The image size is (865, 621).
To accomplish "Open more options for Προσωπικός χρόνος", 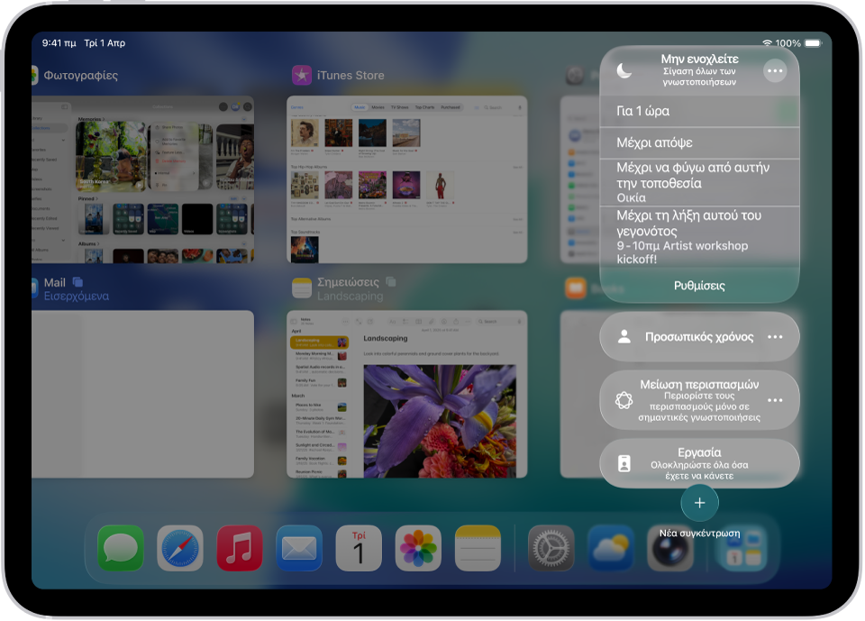I will point(775,337).
